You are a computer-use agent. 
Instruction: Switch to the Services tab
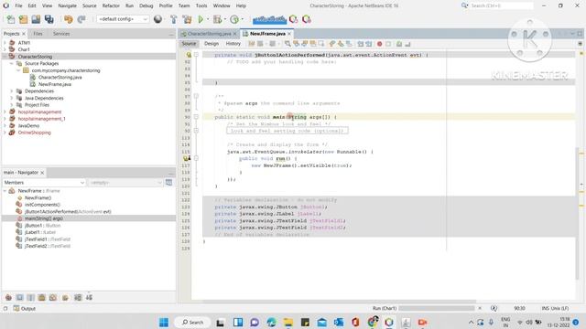pyautogui.click(x=61, y=34)
